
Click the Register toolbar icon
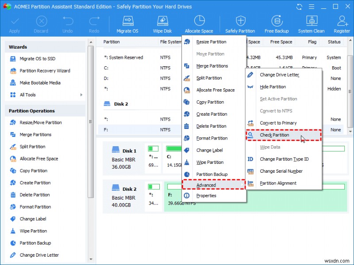click(342, 24)
